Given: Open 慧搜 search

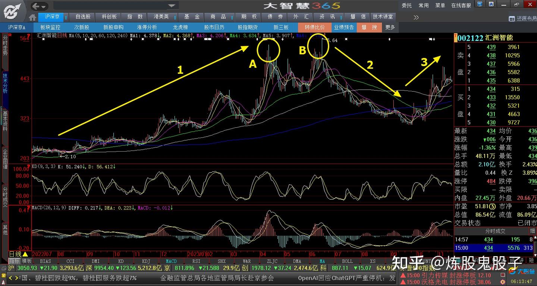Looking at the screenshot, I should 369,27.
